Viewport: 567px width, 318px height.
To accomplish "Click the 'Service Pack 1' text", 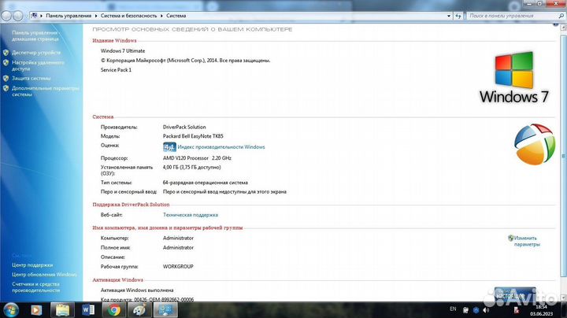I will (x=116, y=70).
